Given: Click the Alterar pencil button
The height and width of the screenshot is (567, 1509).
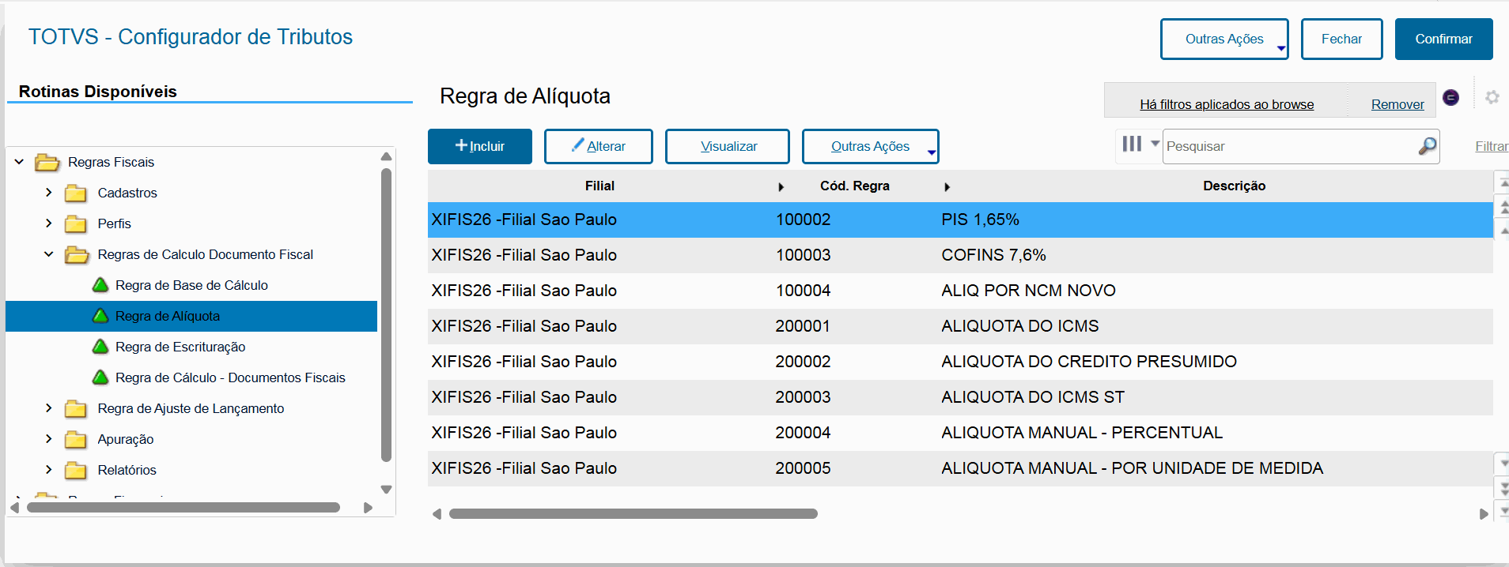Looking at the screenshot, I should tap(598, 146).
